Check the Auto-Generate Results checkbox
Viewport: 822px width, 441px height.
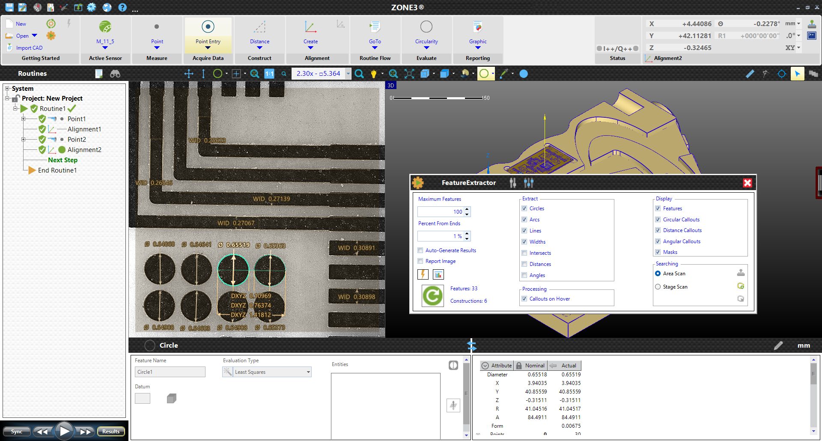(x=420, y=250)
